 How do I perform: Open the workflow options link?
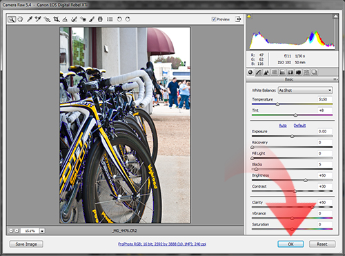[x=162, y=244]
